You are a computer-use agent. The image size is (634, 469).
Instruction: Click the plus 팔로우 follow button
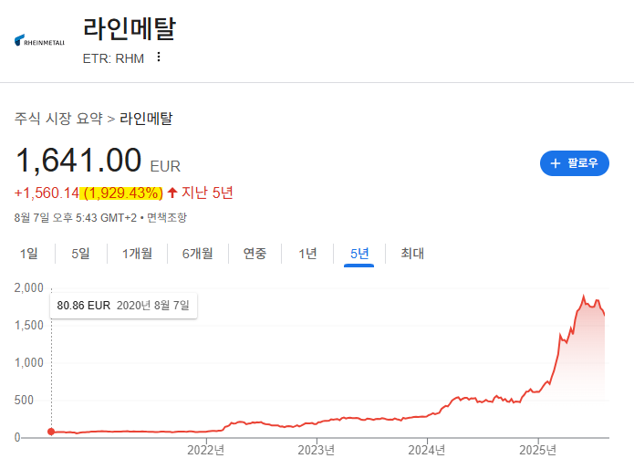[574, 163]
